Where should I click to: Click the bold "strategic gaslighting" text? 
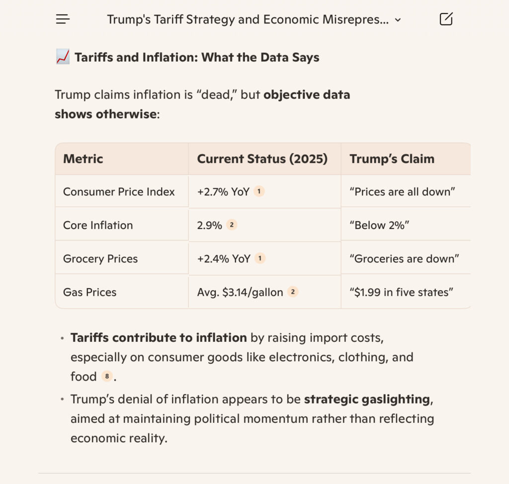pos(367,399)
